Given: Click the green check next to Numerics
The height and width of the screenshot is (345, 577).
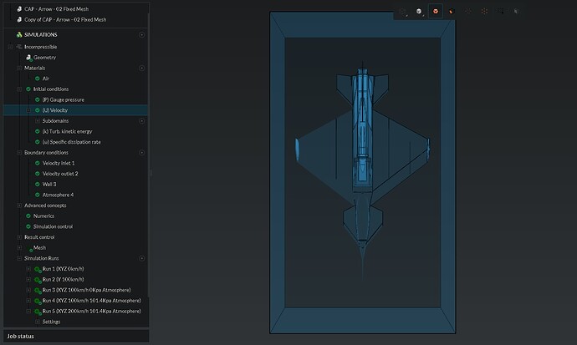Looking at the screenshot, I should click(x=28, y=216).
